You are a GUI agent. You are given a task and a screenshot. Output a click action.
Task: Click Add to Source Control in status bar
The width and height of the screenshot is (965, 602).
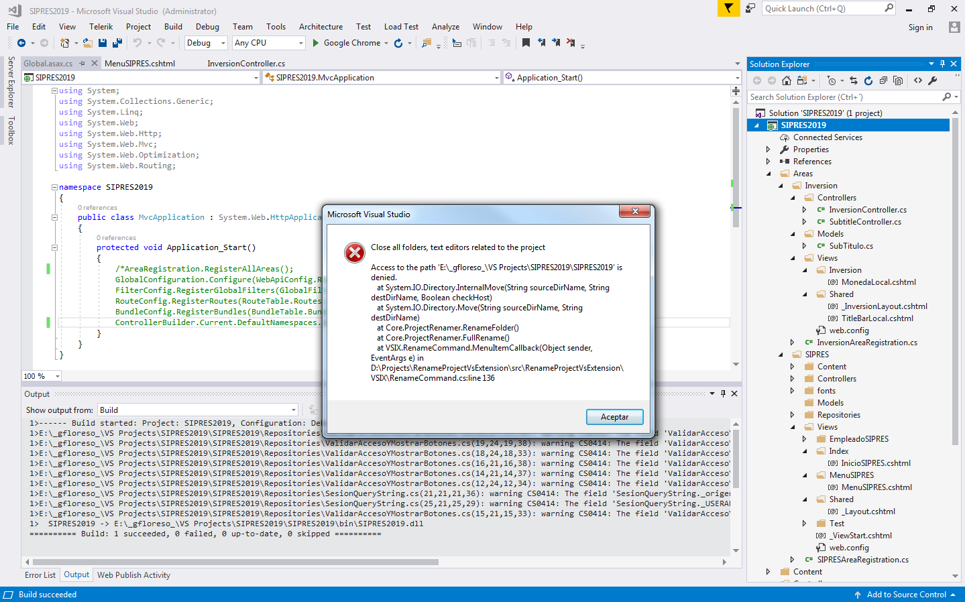click(906, 595)
